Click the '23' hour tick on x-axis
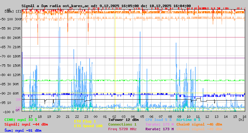 86,117
